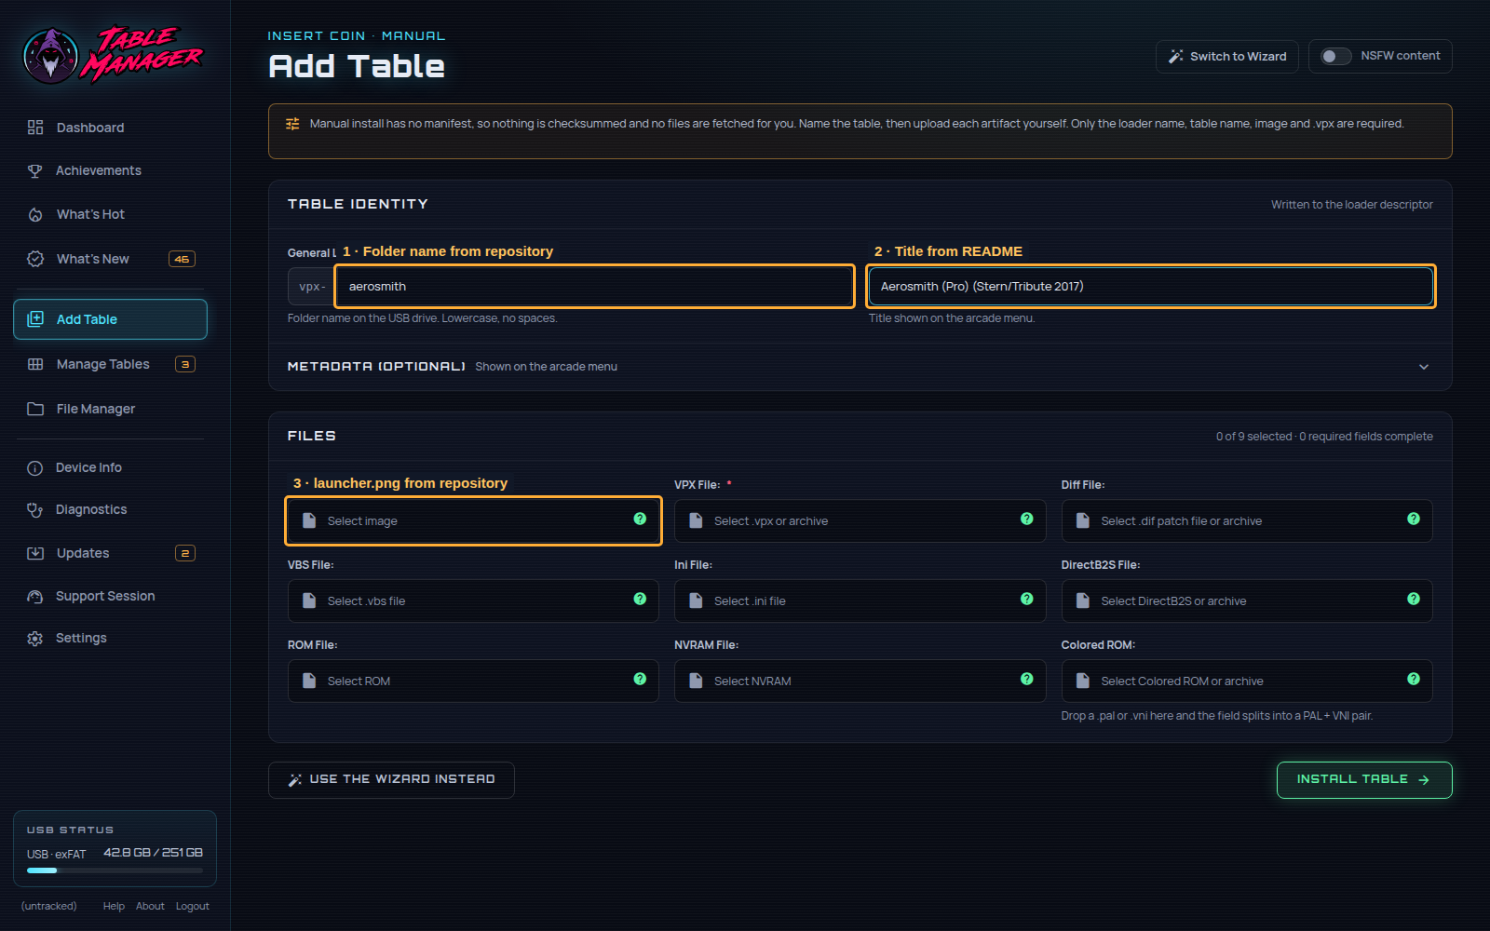Screen dimensions: 1490x931
Task: Select a .vpx or archive file
Action: [x=860, y=521]
